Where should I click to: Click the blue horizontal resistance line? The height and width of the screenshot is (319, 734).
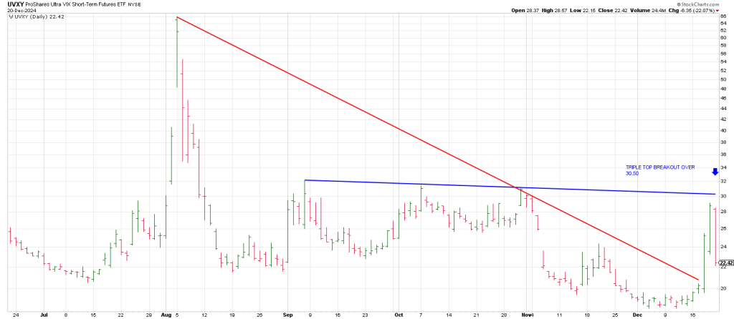tap(430, 185)
